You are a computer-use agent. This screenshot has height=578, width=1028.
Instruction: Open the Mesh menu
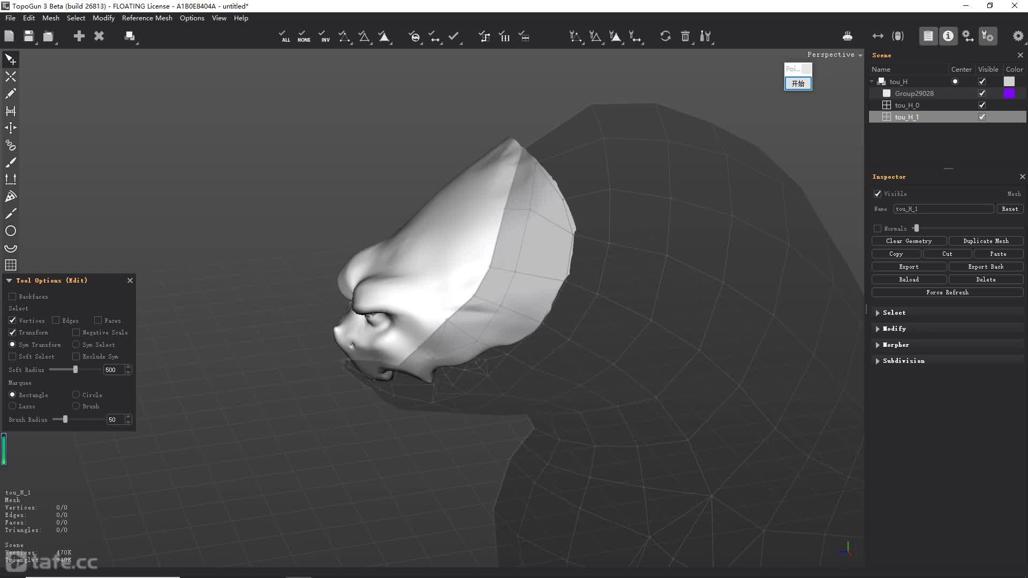point(51,18)
